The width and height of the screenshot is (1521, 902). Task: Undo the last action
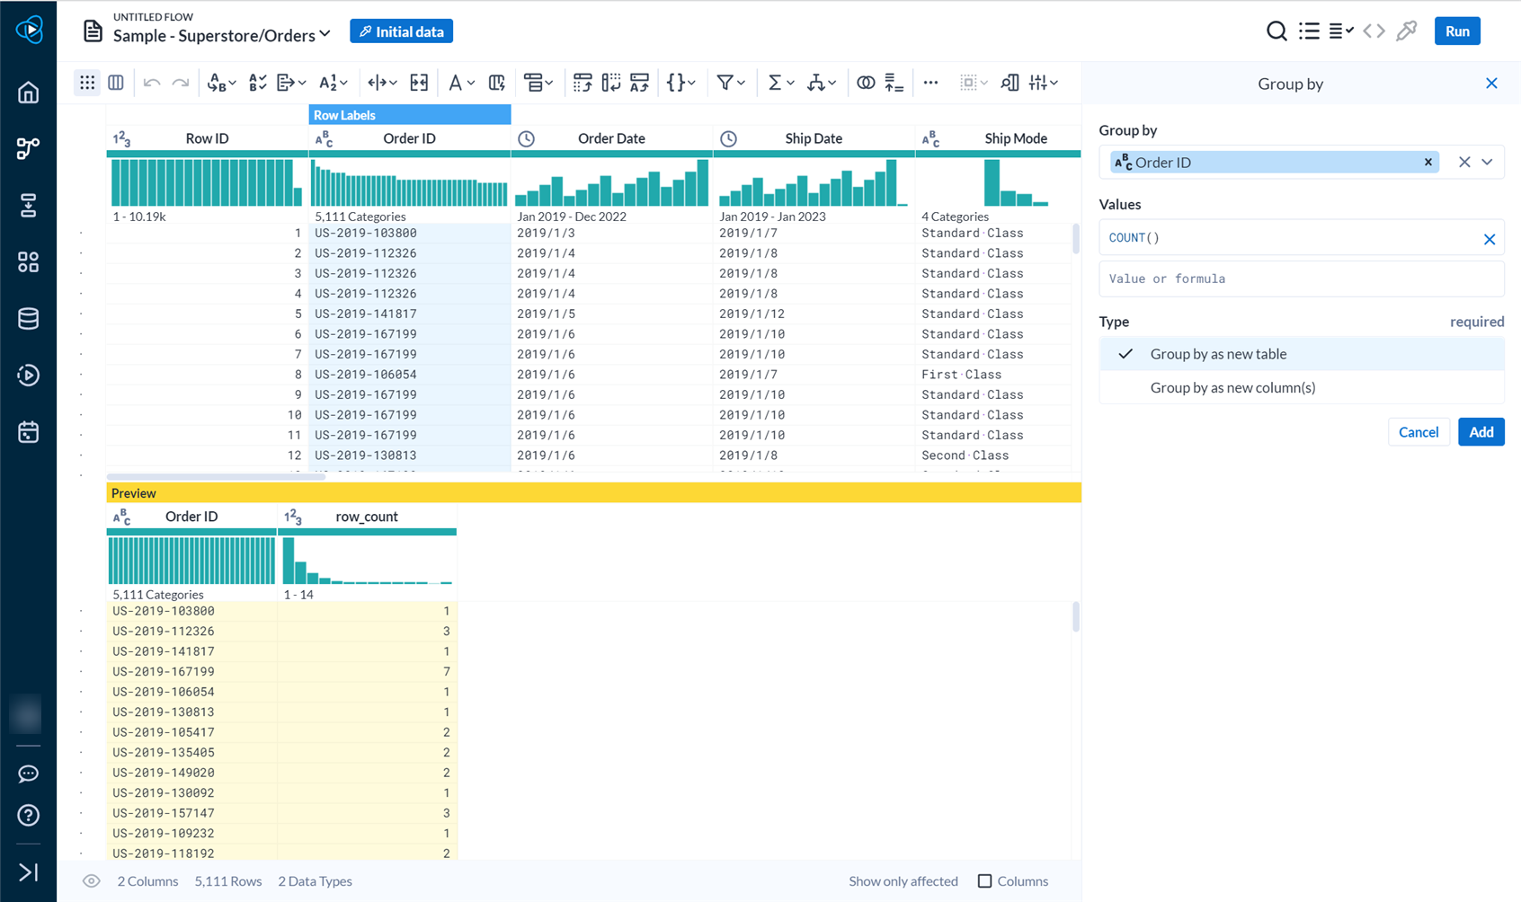coord(151,82)
